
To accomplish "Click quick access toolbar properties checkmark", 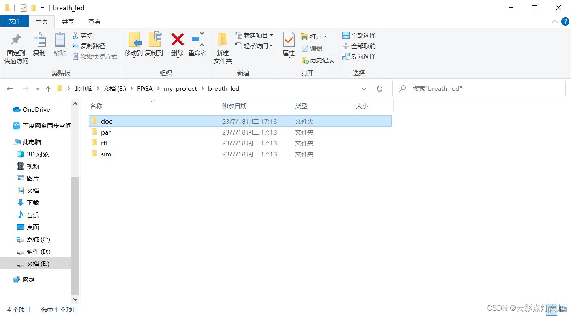I will (24, 8).
